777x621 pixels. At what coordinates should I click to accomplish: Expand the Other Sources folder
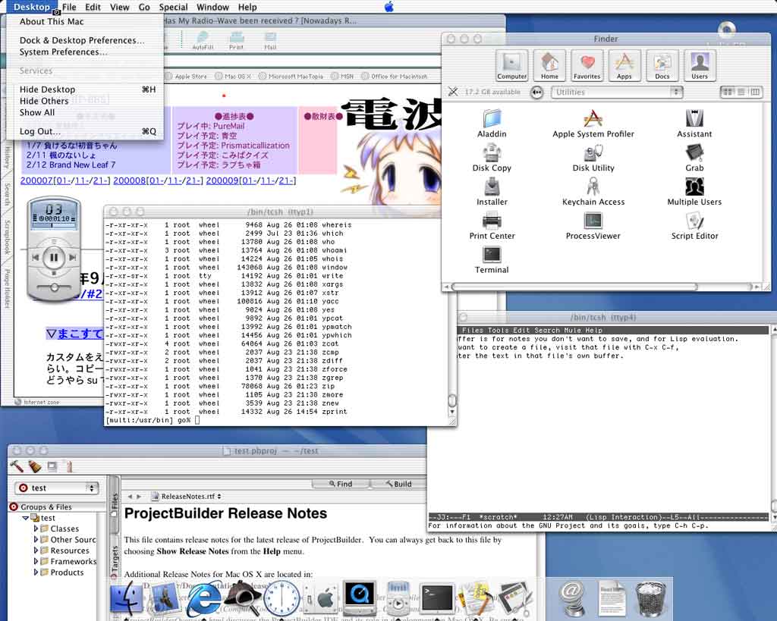36,540
